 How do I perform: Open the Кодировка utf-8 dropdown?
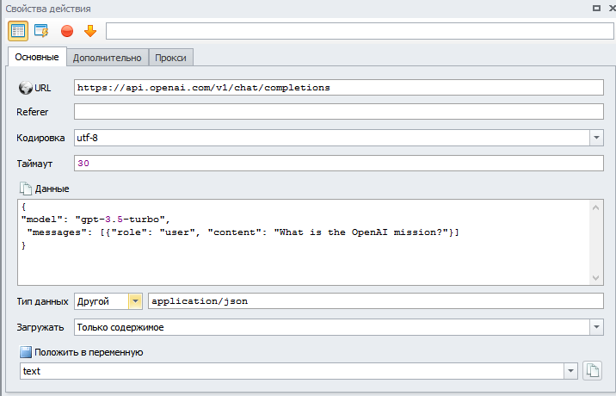pyautogui.click(x=596, y=138)
